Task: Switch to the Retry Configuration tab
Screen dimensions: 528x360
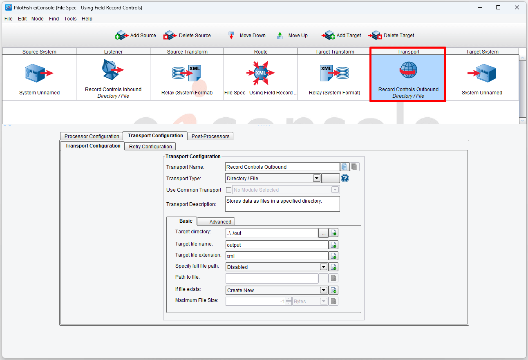Action: [150, 146]
